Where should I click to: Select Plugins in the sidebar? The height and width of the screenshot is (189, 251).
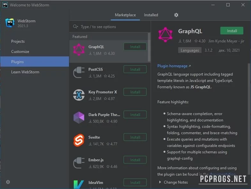(34, 62)
